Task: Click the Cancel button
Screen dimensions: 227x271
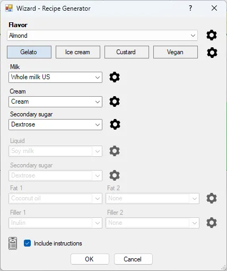Action: (133, 259)
